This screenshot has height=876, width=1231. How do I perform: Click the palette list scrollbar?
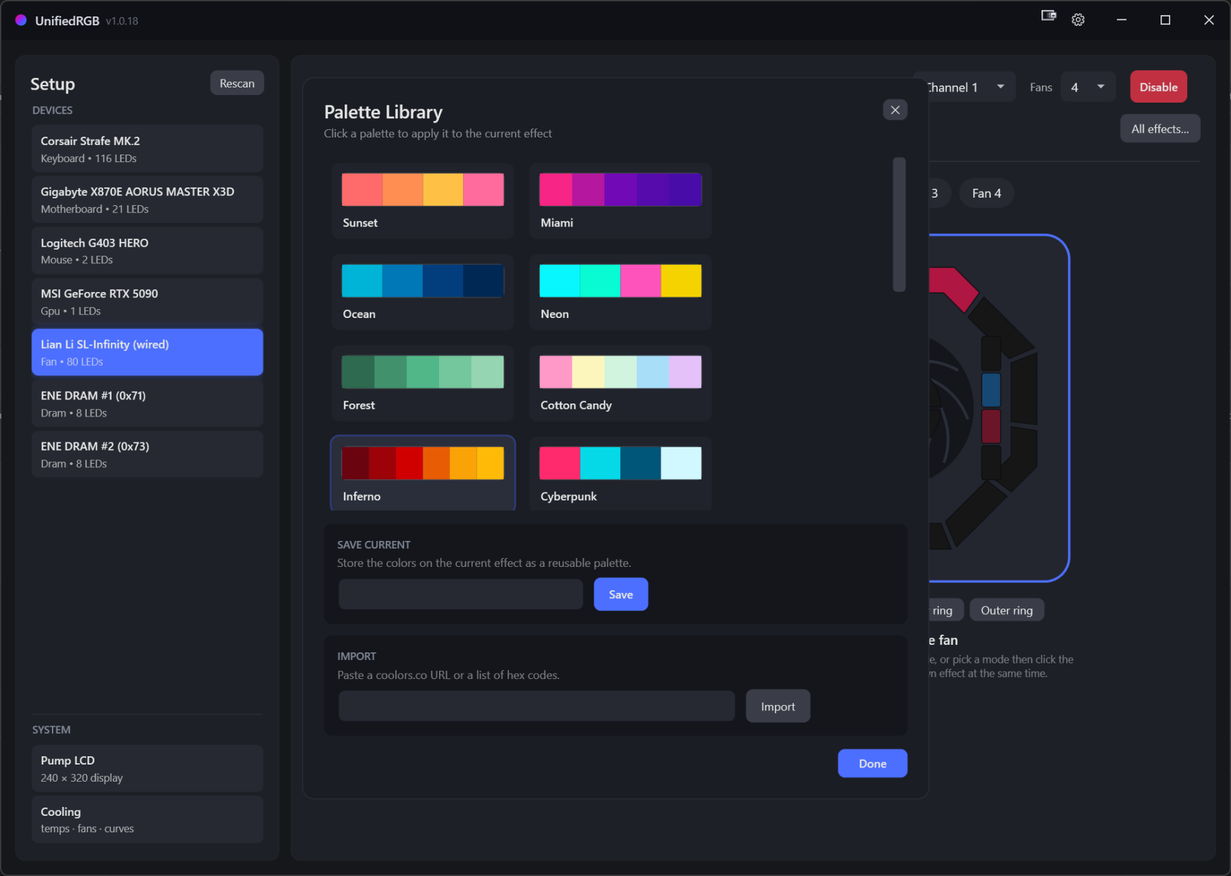899,224
